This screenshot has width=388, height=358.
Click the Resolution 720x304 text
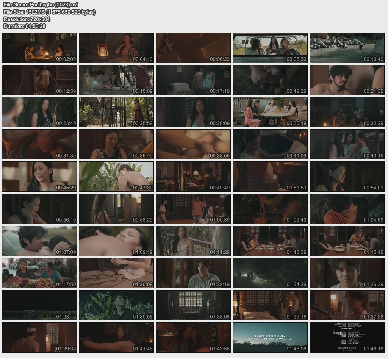coord(27,19)
